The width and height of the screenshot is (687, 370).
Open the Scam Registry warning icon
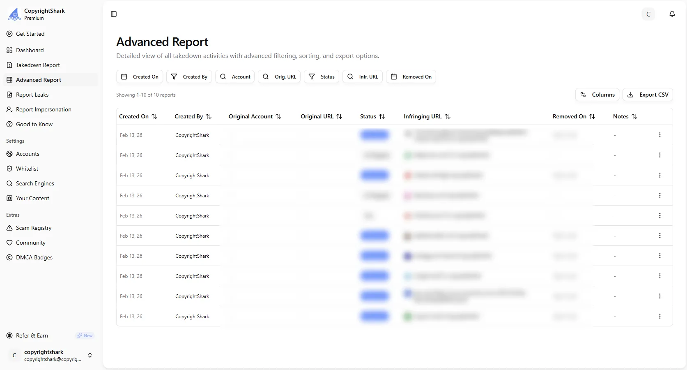click(x=9, y=228)
